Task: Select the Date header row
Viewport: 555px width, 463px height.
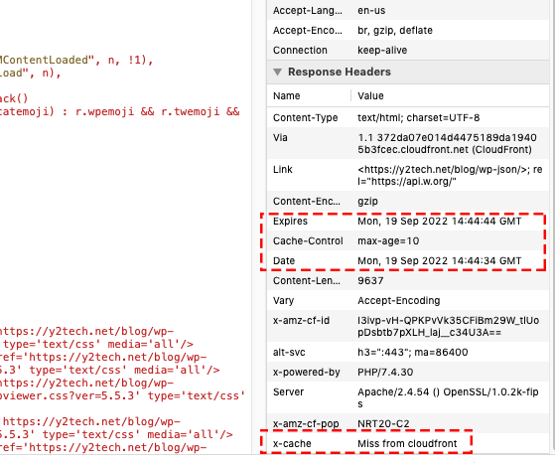Action: [408, 260]
